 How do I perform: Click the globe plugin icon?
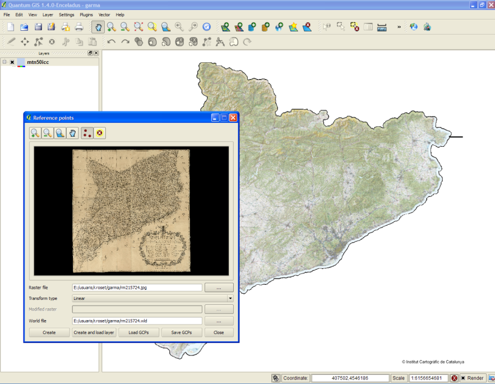[x=414, y=27]
